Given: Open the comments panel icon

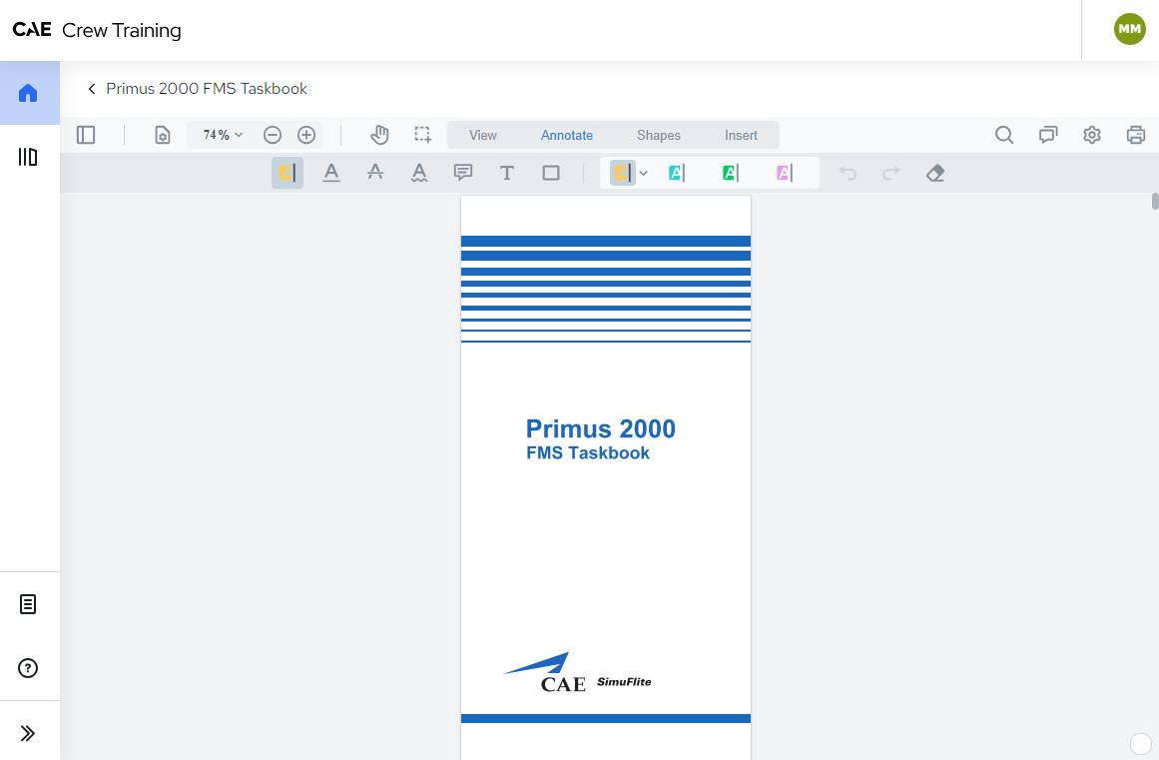Looking at the screenshot, I should click(1048, 135).
